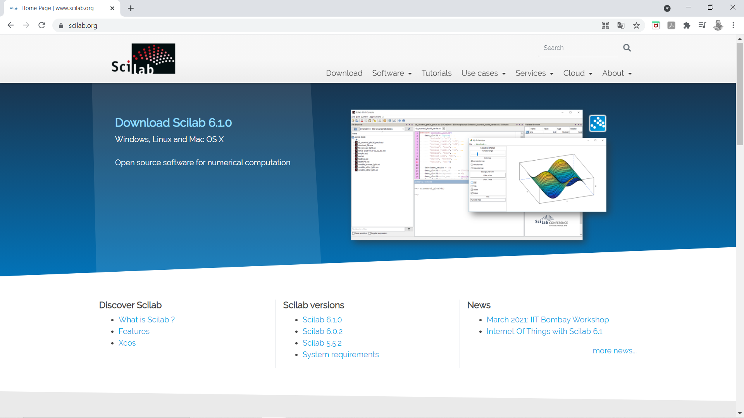Click the Search input field
Image resolution: width=744 pixels, height=418 pixels.
coord(577,48)
